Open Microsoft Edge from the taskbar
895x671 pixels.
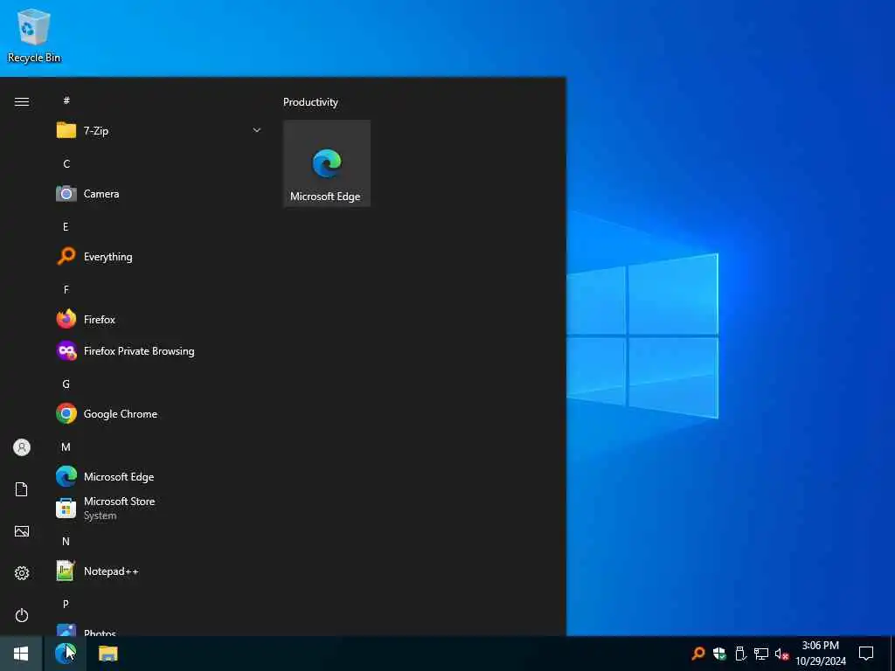[66, 654]
